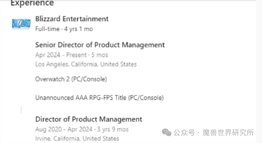Screen dimensions: 262x143
Task: Click the 5 mos duration text
Action: pyautogui.click(x=100, y=55)
